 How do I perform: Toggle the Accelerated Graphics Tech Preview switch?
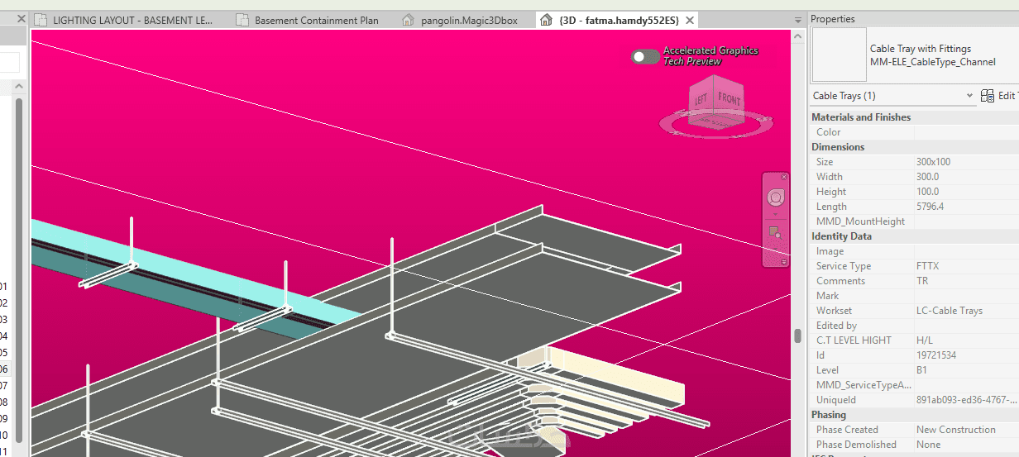coord(645,56)
